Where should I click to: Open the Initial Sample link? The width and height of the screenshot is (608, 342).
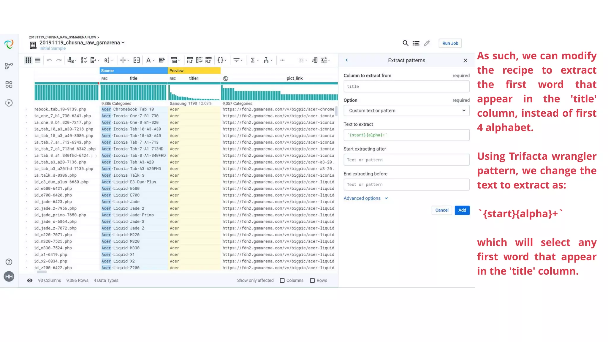click(x=53, y=48)
